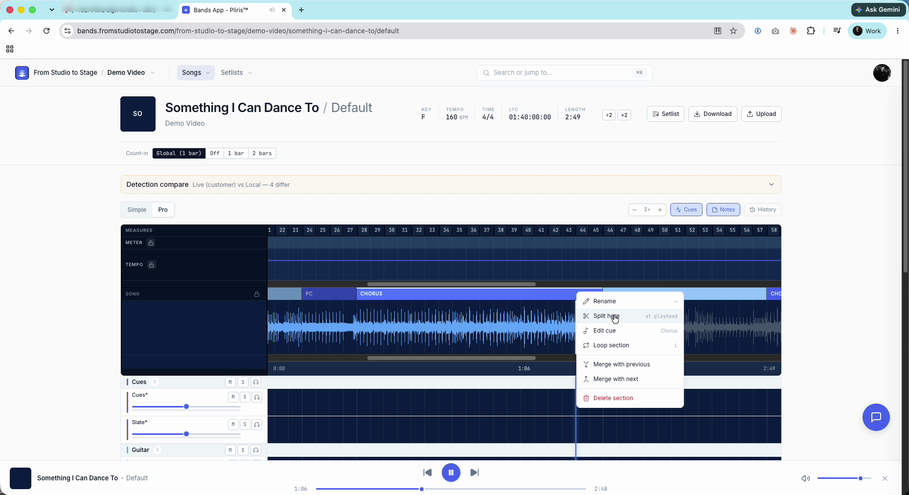Toggle headphone cue on Cues* track
Viewport: 909px width, 495px height.
point(257,397)
